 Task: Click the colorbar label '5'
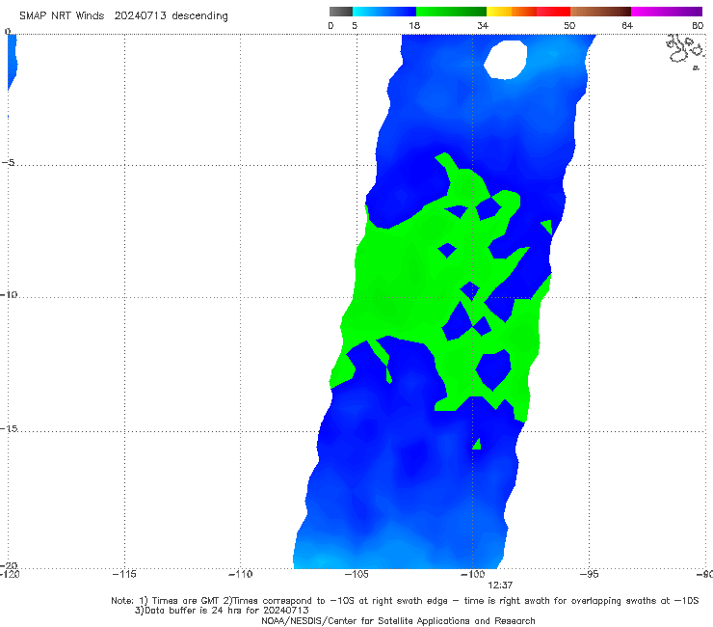[x=355, y=26]
